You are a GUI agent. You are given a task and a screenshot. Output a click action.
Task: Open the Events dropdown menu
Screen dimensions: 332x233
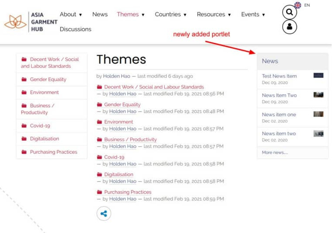click(x=253, y=14)
